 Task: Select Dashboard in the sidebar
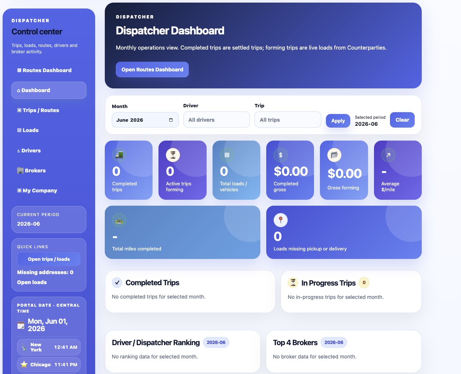click(x=49, y=90)
